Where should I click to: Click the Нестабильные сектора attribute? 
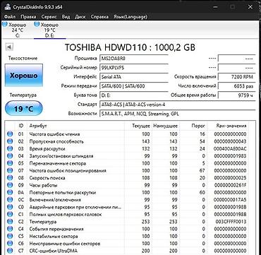click(54, 236)
